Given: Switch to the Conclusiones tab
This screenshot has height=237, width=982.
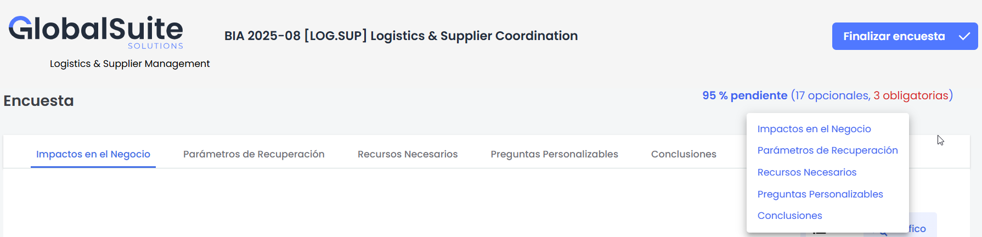Looking at the screenshot, I should pos(684,154).
